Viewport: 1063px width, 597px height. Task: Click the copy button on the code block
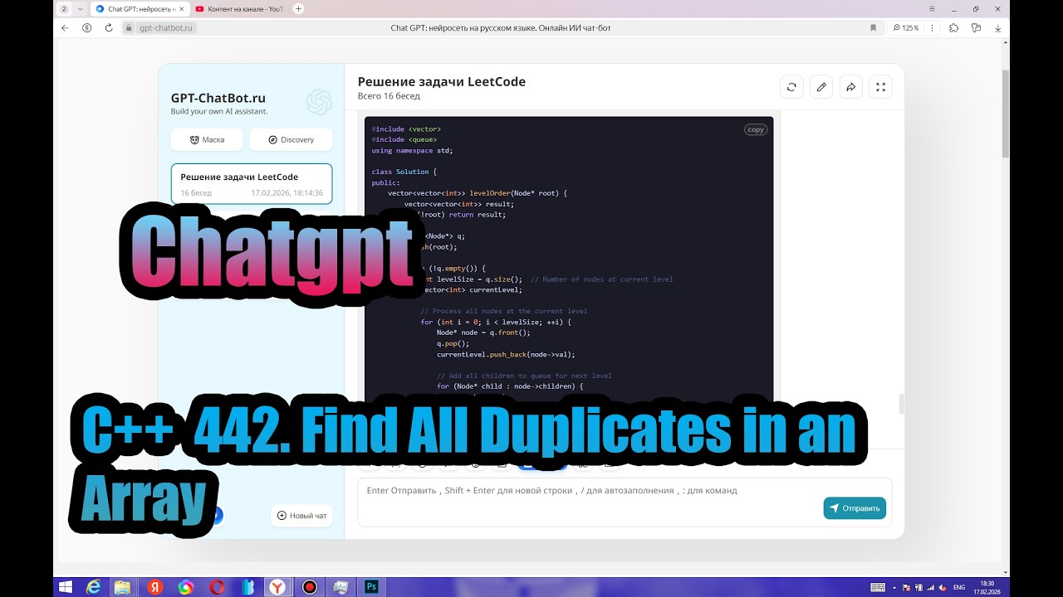coord(756,129)
